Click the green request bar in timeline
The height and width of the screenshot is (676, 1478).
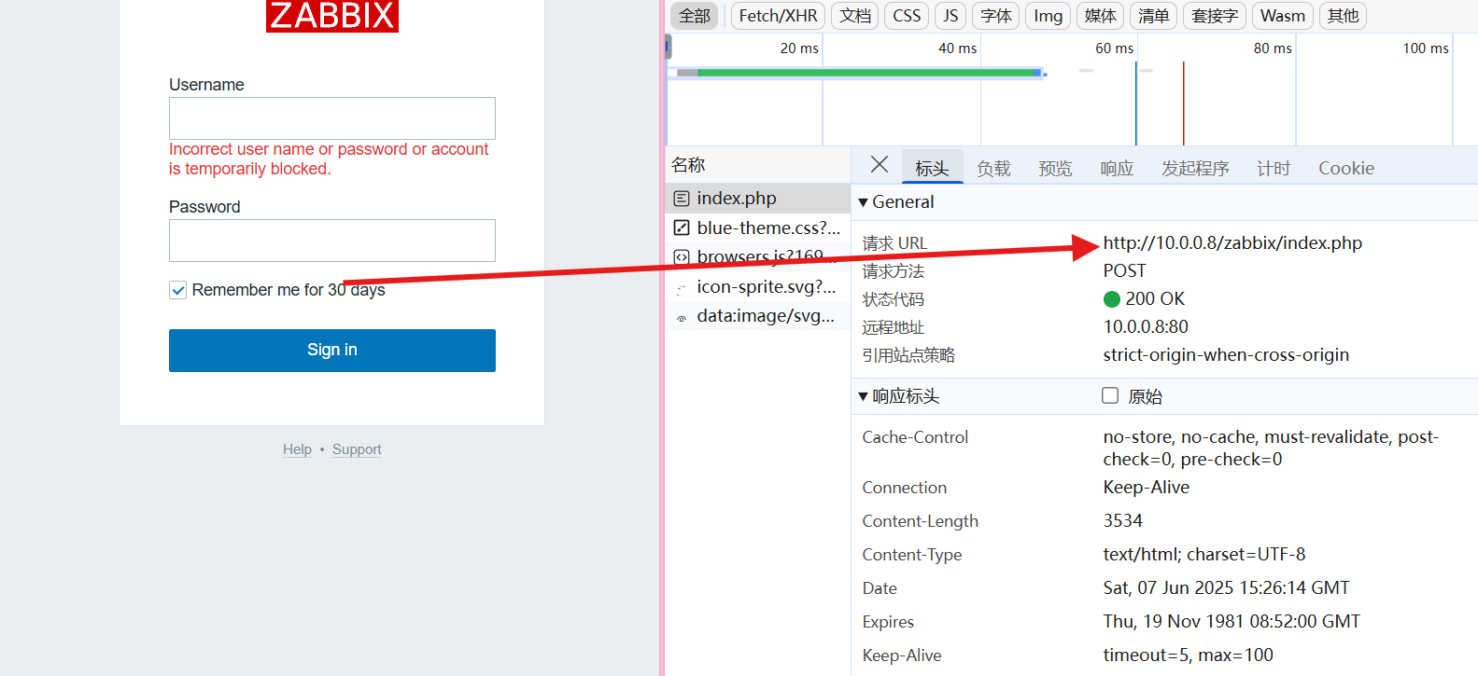click(x=868, y=72)
